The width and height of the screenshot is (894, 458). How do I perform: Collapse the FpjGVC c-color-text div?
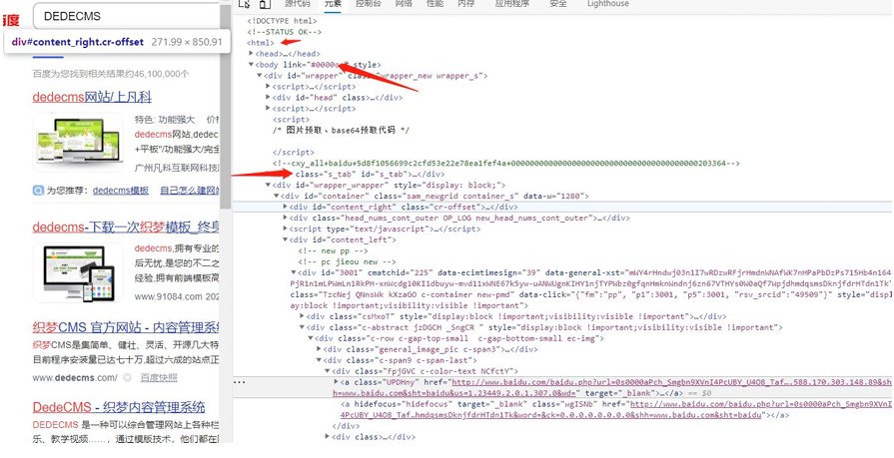[328, 371]
